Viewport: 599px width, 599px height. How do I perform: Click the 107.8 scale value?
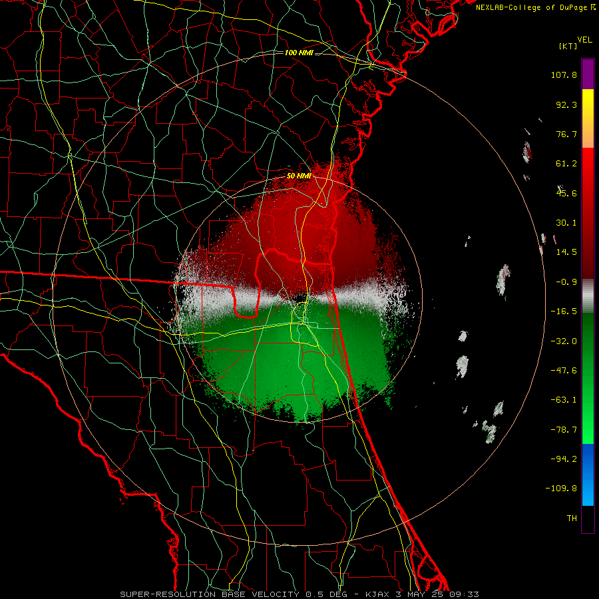point(564,75)
